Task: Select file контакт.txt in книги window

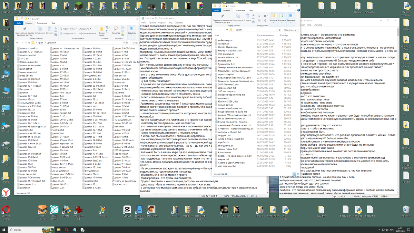Action: [x=224, y=44]
